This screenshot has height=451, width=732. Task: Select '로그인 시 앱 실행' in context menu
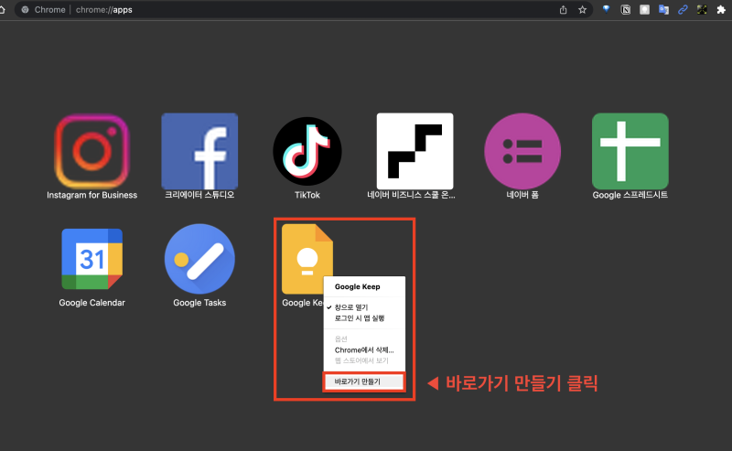pyautogui.click(x=364, y=318)
